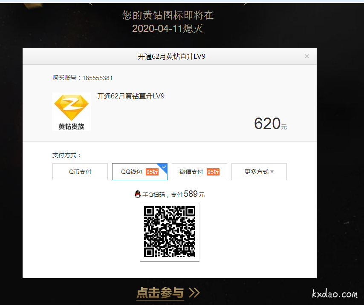Select 微信支付 payment method

click(x=199, y=172)
